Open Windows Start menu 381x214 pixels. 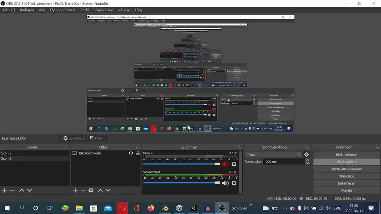point(7,208)
